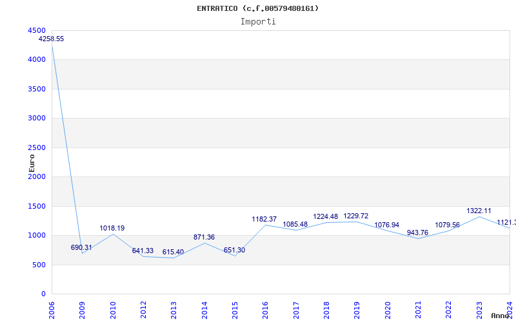Click the x-axis year label 2021
This screenshot has height=322, width=516.
(418, 310)
